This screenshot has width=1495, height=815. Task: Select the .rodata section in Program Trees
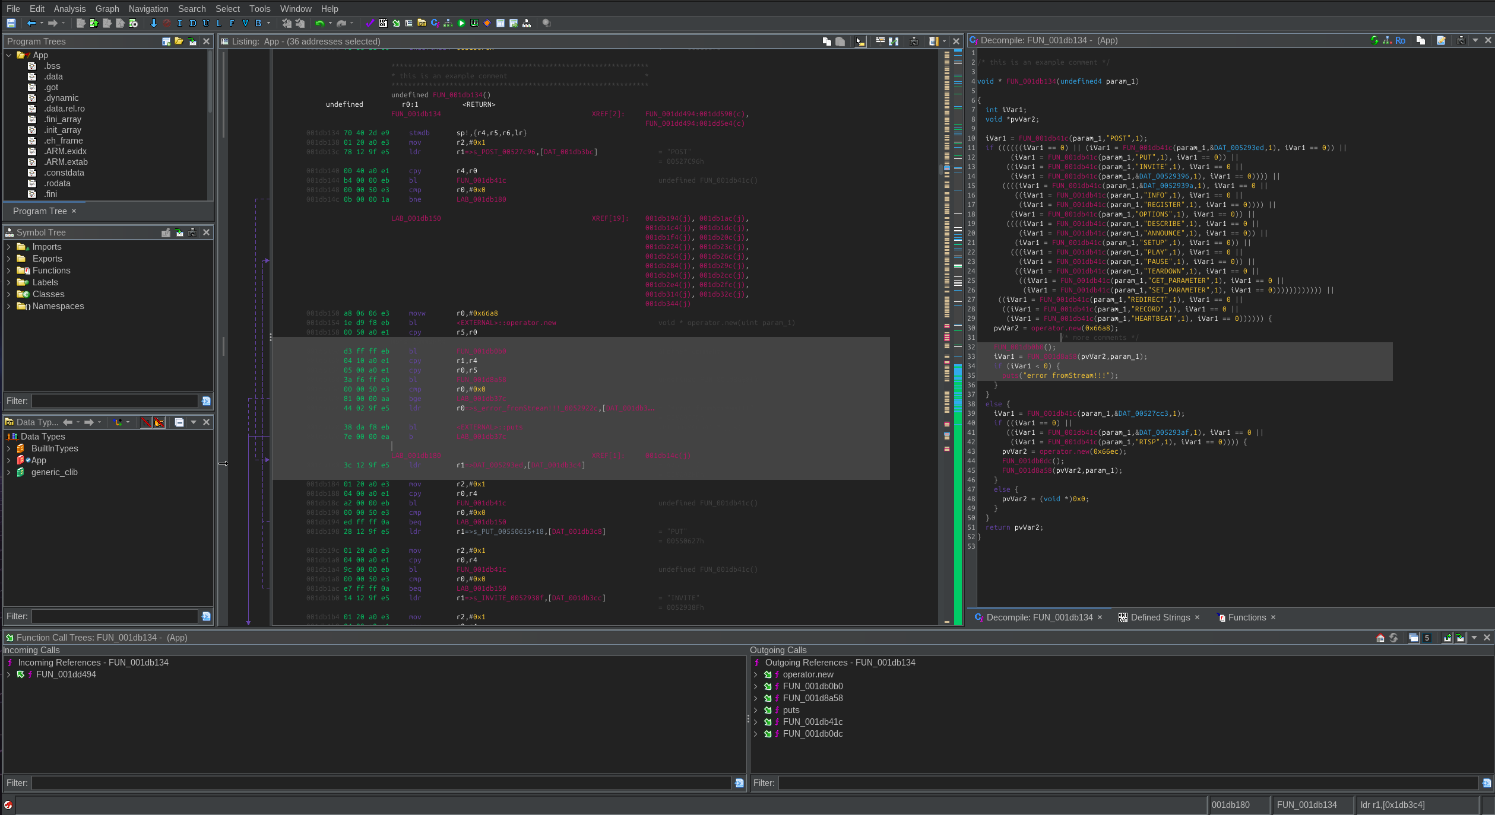57,183
